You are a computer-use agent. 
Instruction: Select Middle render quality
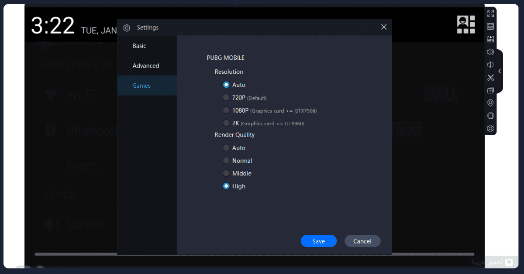tap(237, 173)
